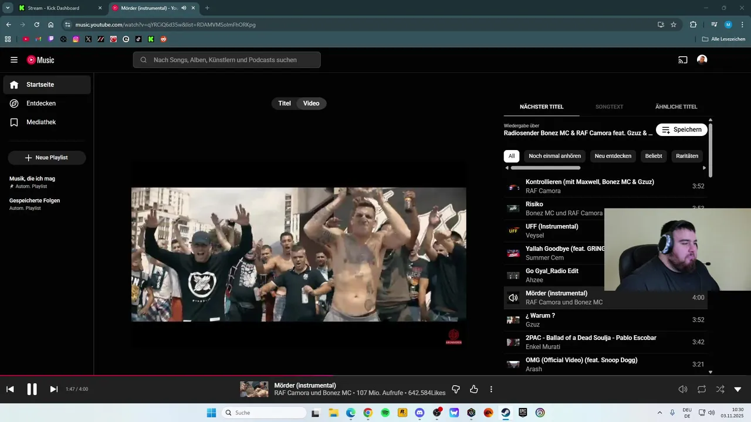
Task: Open more actions menu in player bar
Action: pyautogui.click(x=491, y=389)
